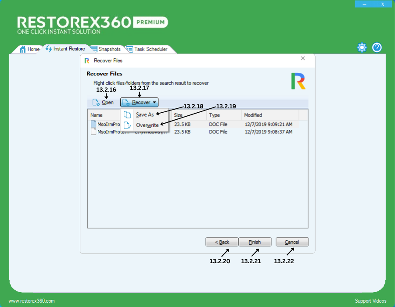Image resolution: width=395 pixels, height=307 pixels.
Task: Expand the Recover dropdown button
Action: coord(139,102)
